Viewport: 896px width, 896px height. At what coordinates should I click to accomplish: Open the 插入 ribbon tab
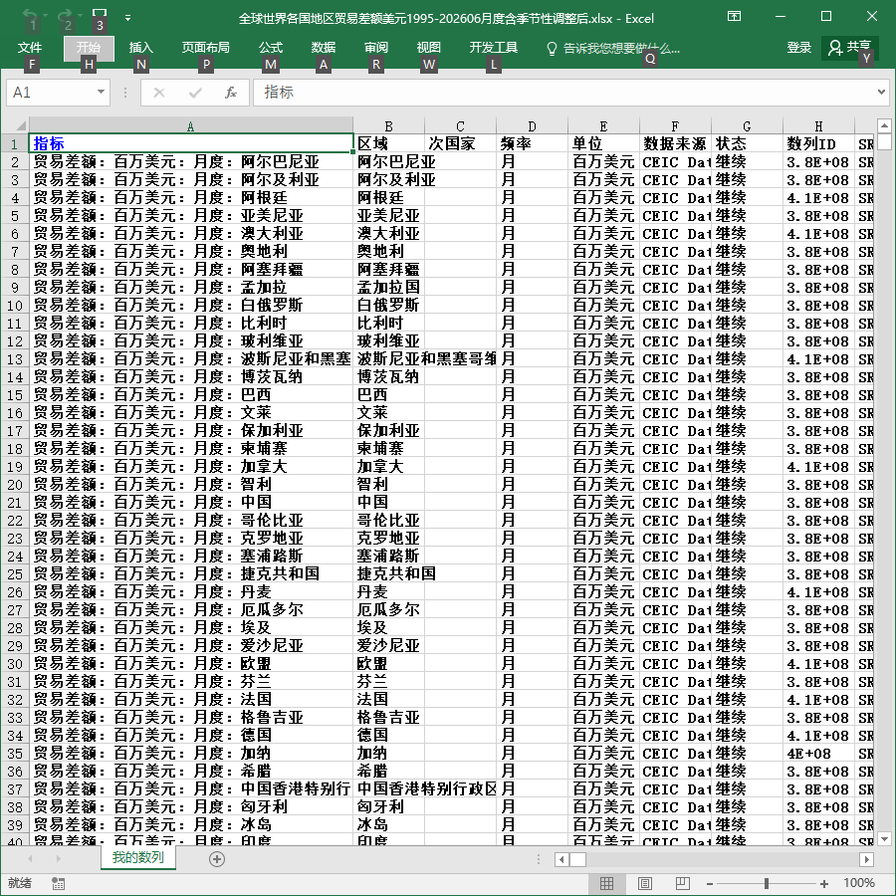coord(140,48)
